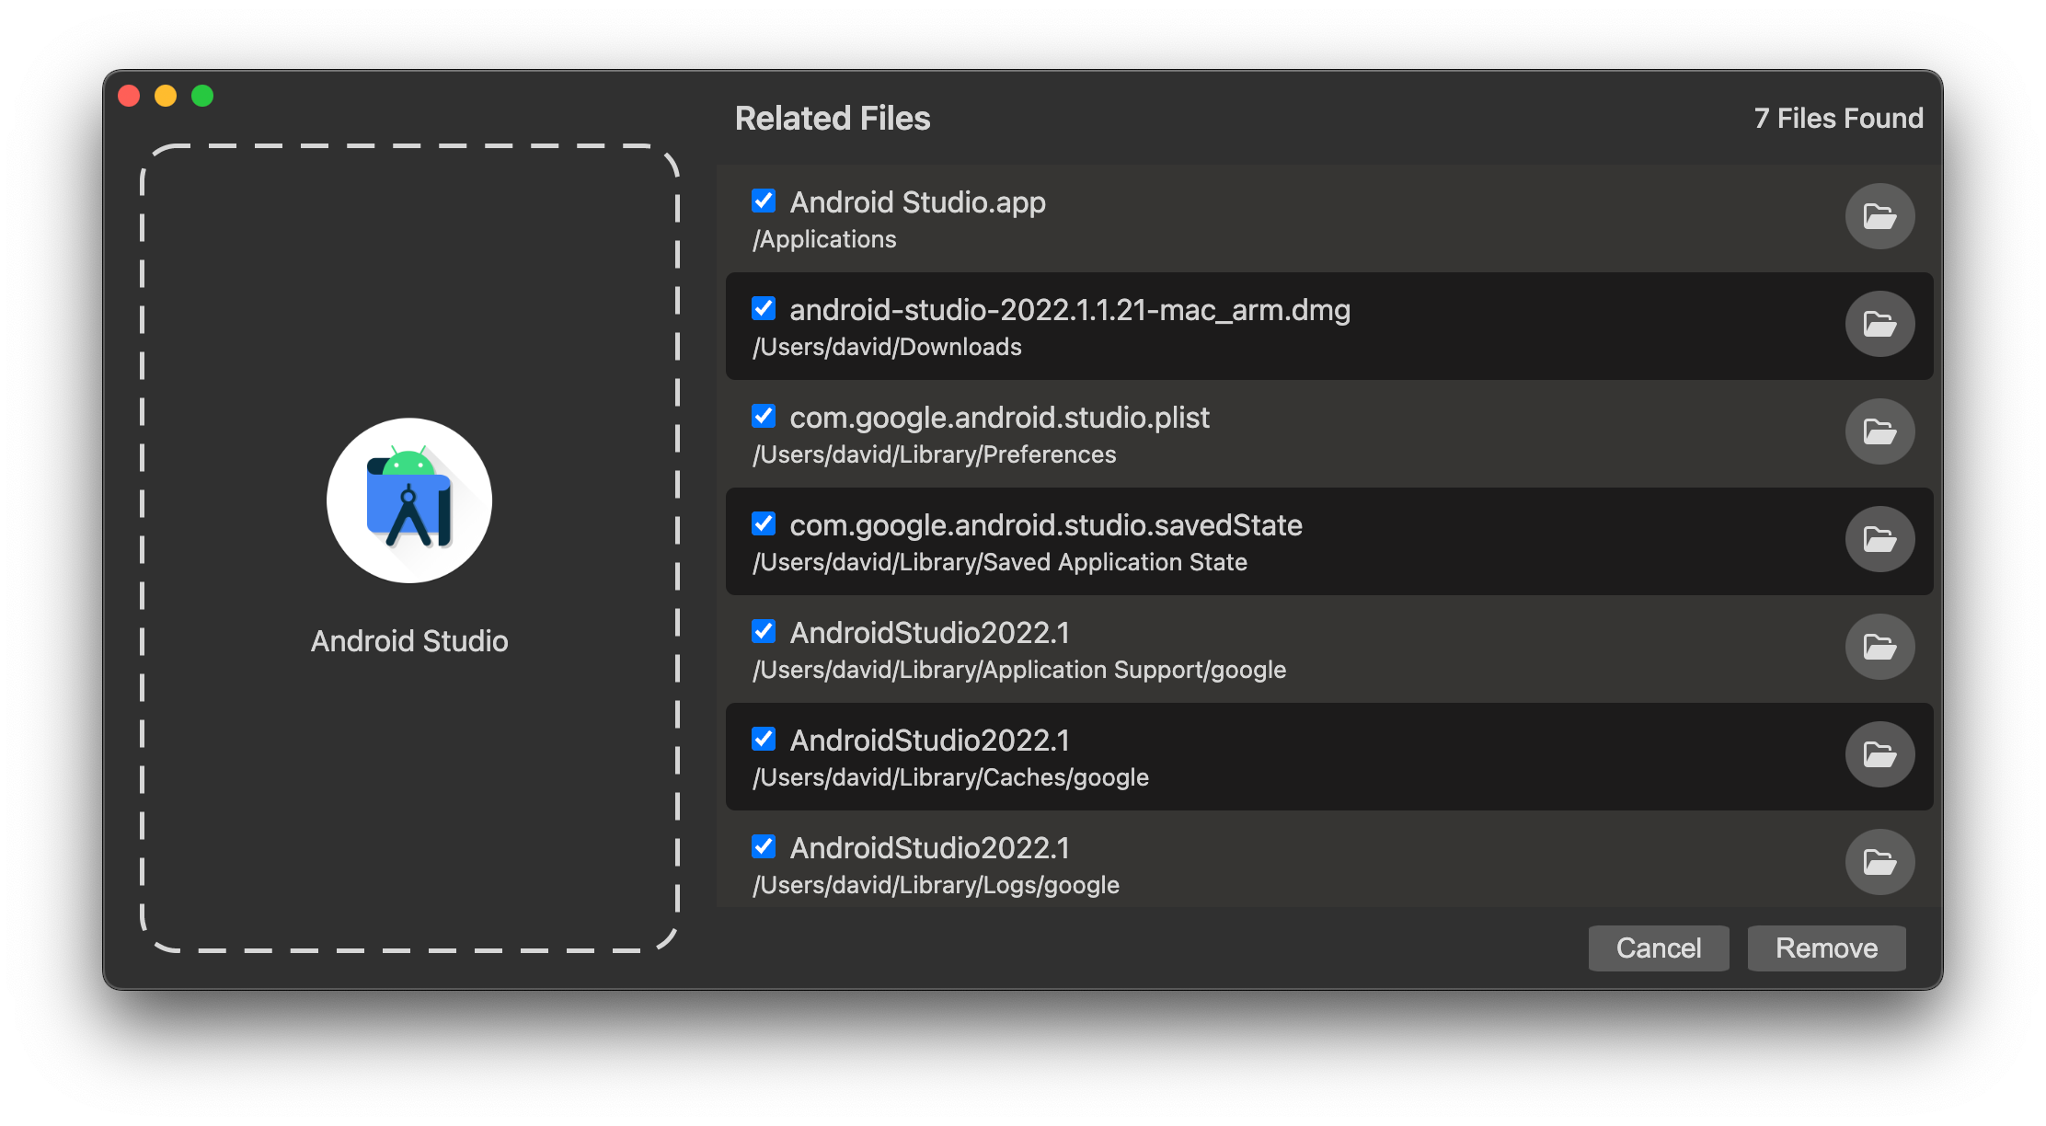2046x1126 pixels.
Task: Uncheck the android-studio dmg checkbox
Action: (764, 308)
